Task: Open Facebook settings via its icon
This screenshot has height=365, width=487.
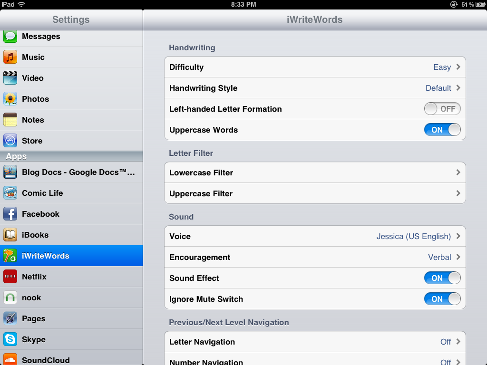Action: tap(10, 214)
